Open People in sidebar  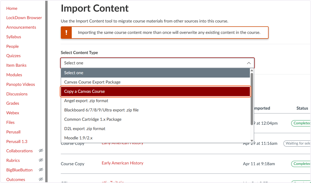(x=12, y=46)
